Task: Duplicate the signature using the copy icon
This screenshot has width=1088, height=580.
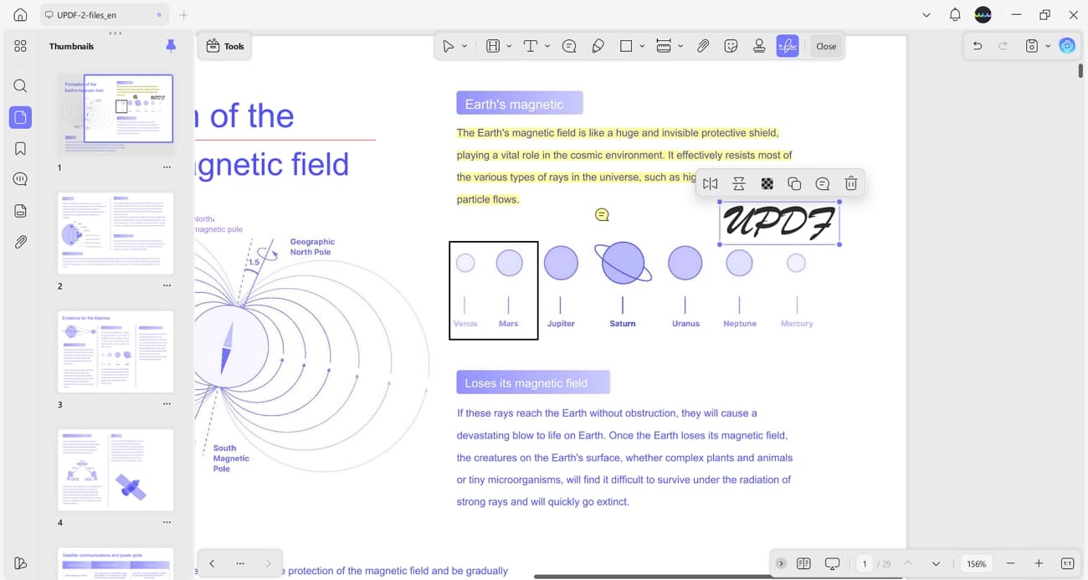Action: (793, 182)
